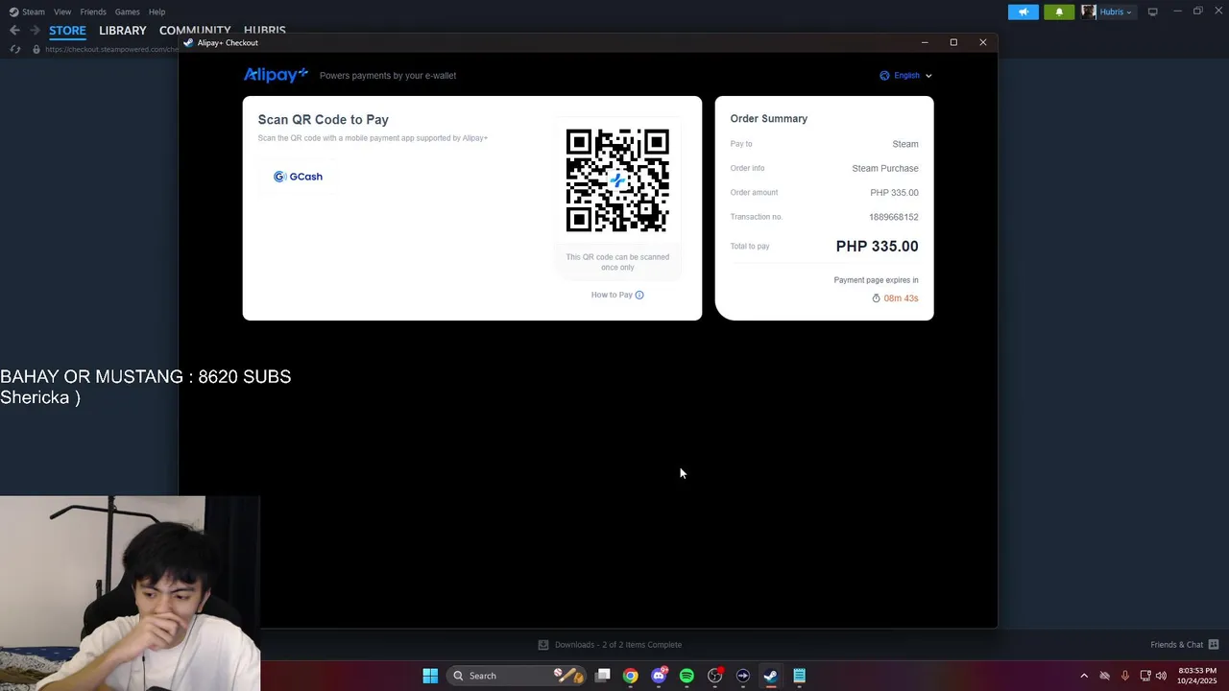
Task: Switch to the HUBRIS profile tab
Action: click(x=265, y=31)
